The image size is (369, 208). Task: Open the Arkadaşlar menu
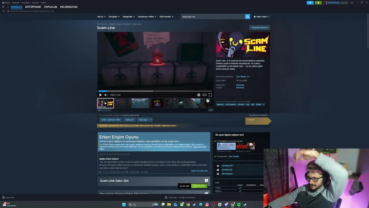click(x=26, y=3)
